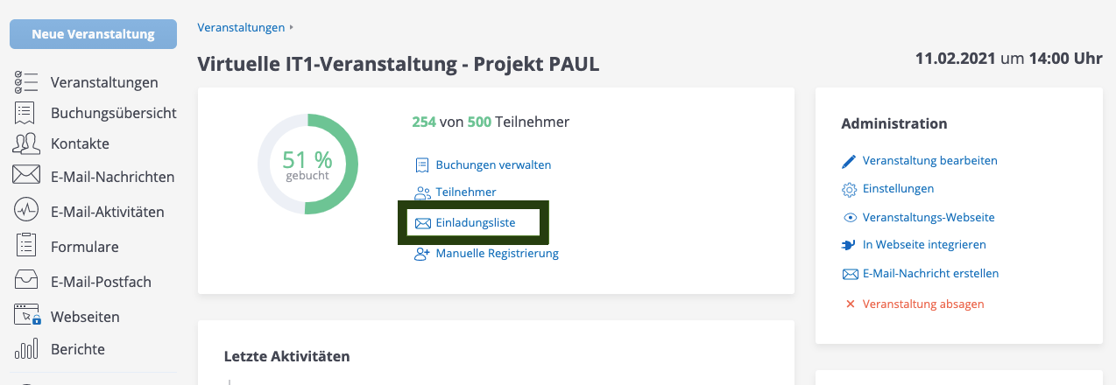Screen dimensions: 1116x385
Task: Expand the arrow after Veranstaltungen breadcrumb
Action: point(292,27)
